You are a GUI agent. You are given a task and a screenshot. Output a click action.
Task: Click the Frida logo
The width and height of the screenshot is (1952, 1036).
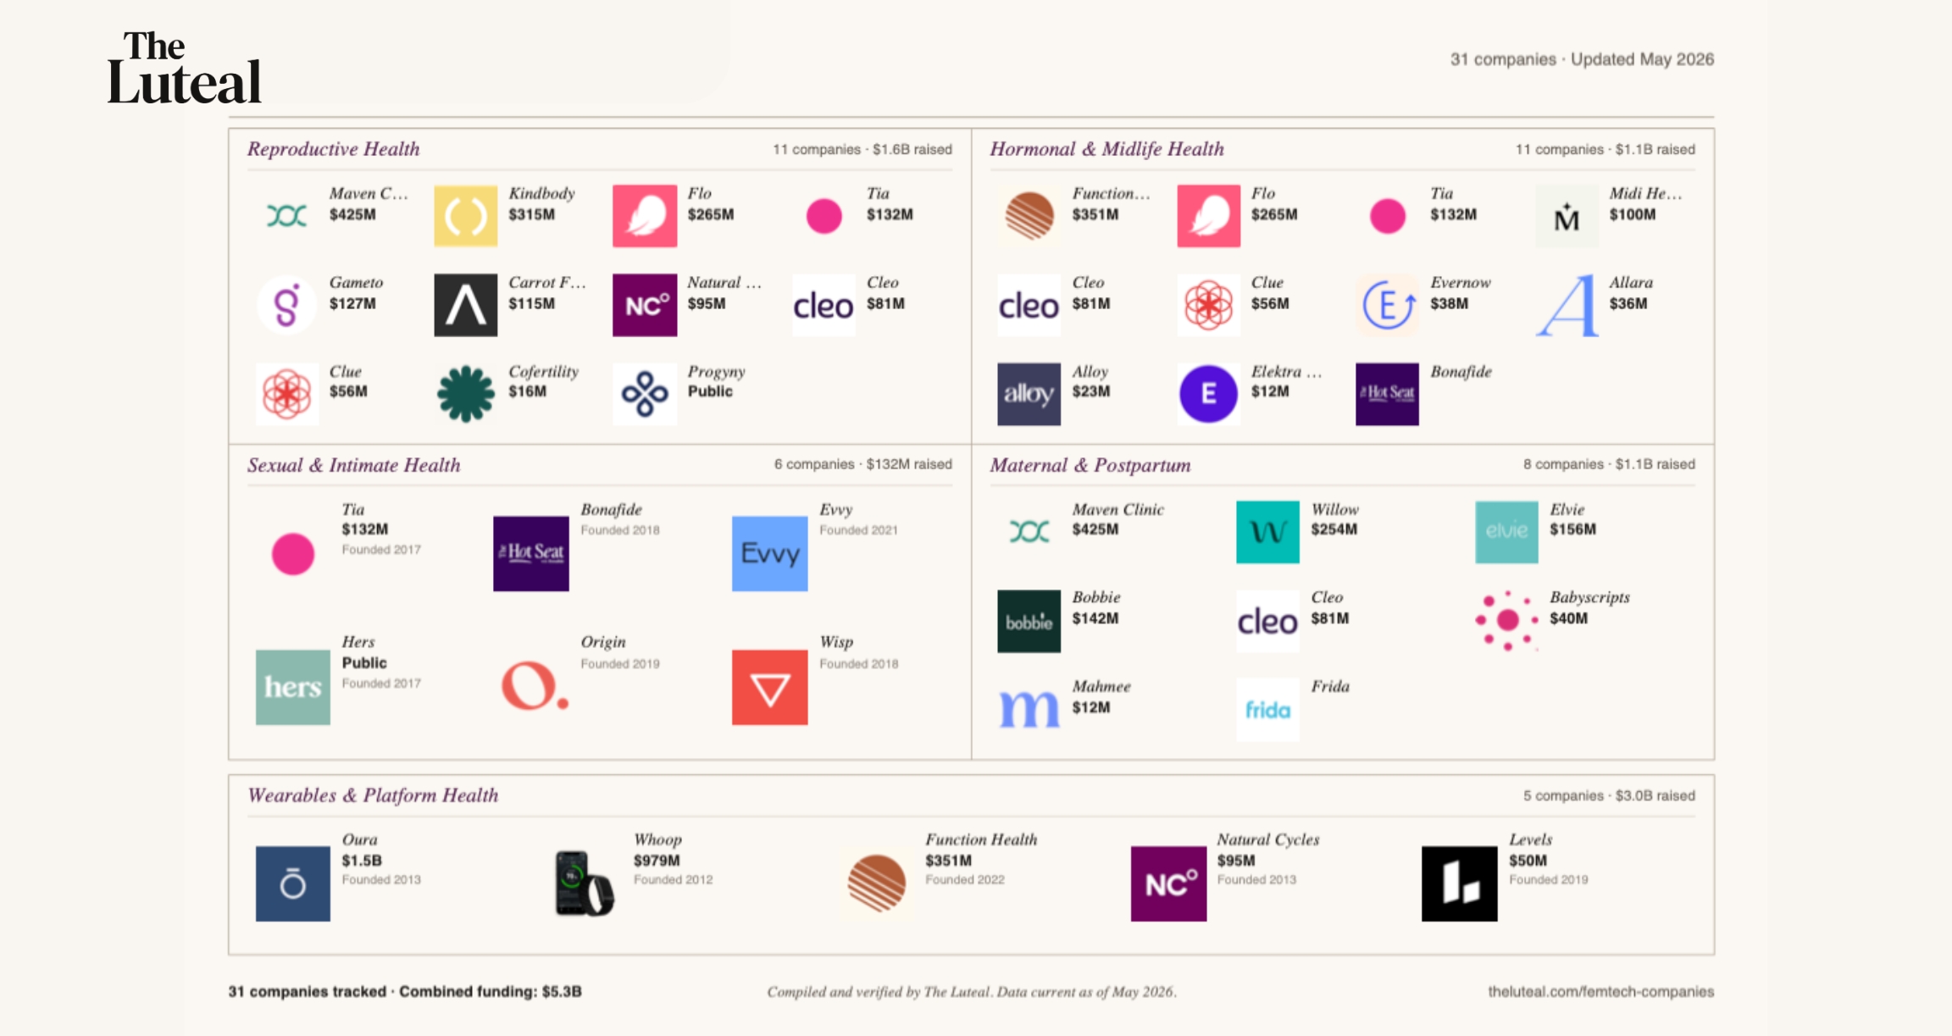click(1267, 710)
